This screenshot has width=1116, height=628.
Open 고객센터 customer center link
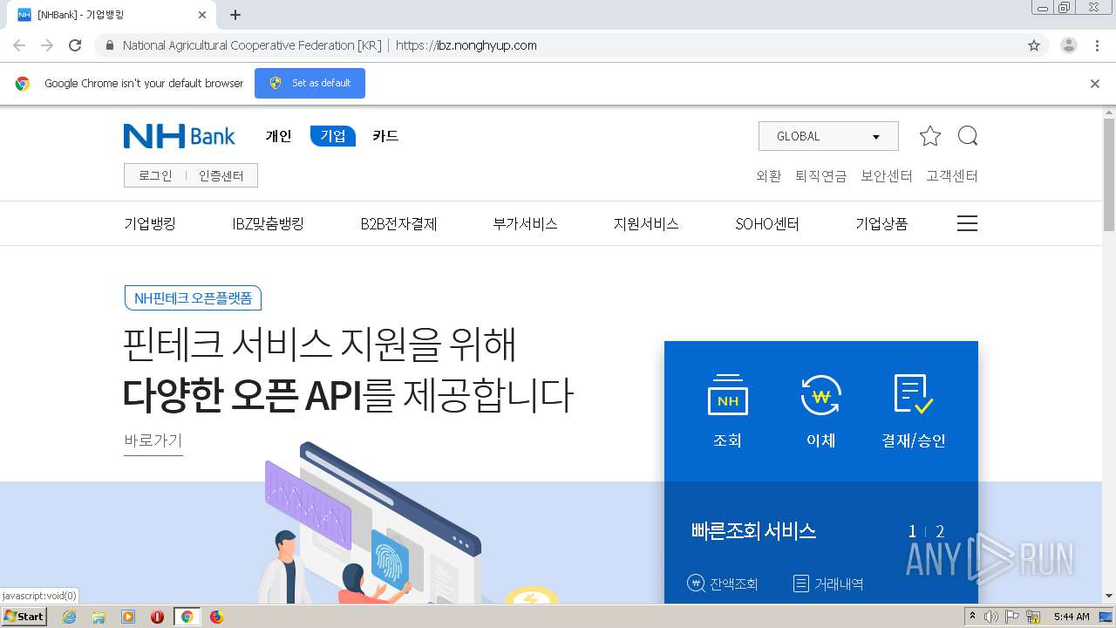[952, 175]
